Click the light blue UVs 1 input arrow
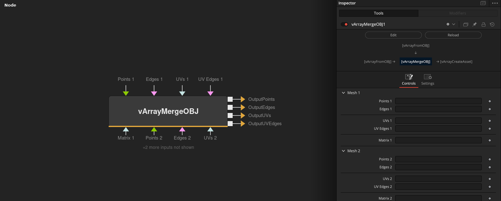 pyautogui.click(x=182, y=93)
